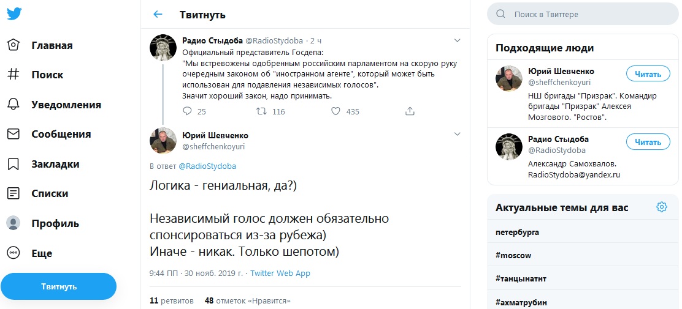Click the back arrow icon
This screenshot has width=682, height=309.
click(x=158, y=14)
